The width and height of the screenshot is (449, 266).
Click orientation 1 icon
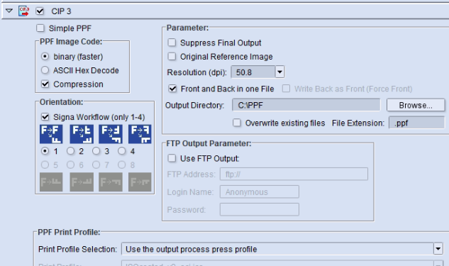coord(51,134)
